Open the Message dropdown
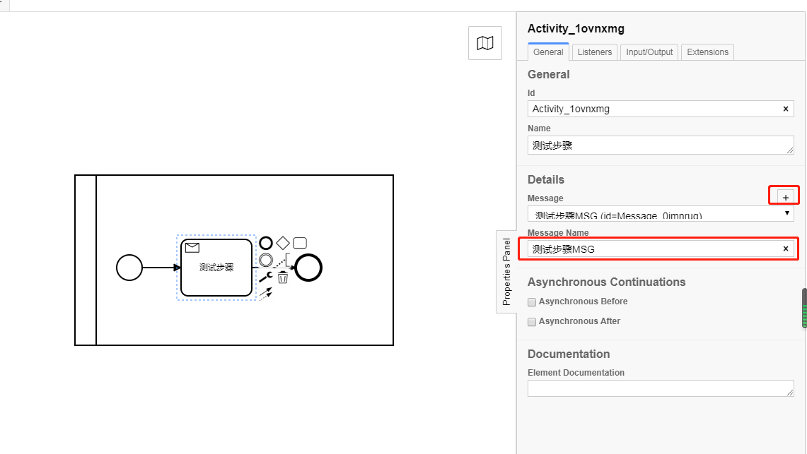The width and height of the screenshot is (807, 454). (661, 214)
